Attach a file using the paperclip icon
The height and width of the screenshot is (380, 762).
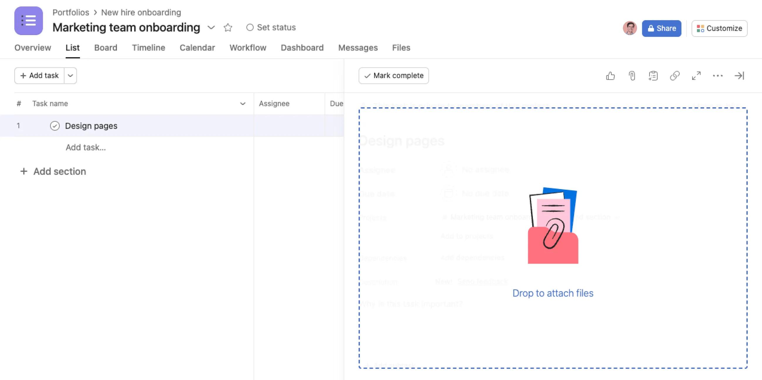click(x=632, y=76)
